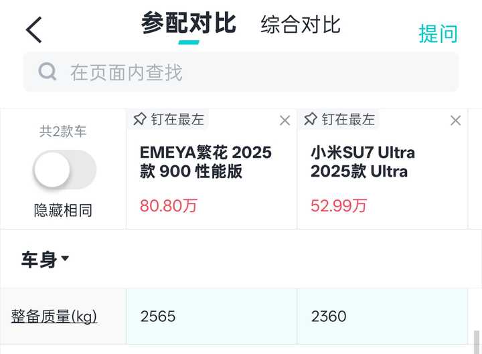The width and height of the screenshot is (482, 354).
Task: Open the 整备质量(kg) definition link
Action: pyautogui.click(x=54, y=317)
